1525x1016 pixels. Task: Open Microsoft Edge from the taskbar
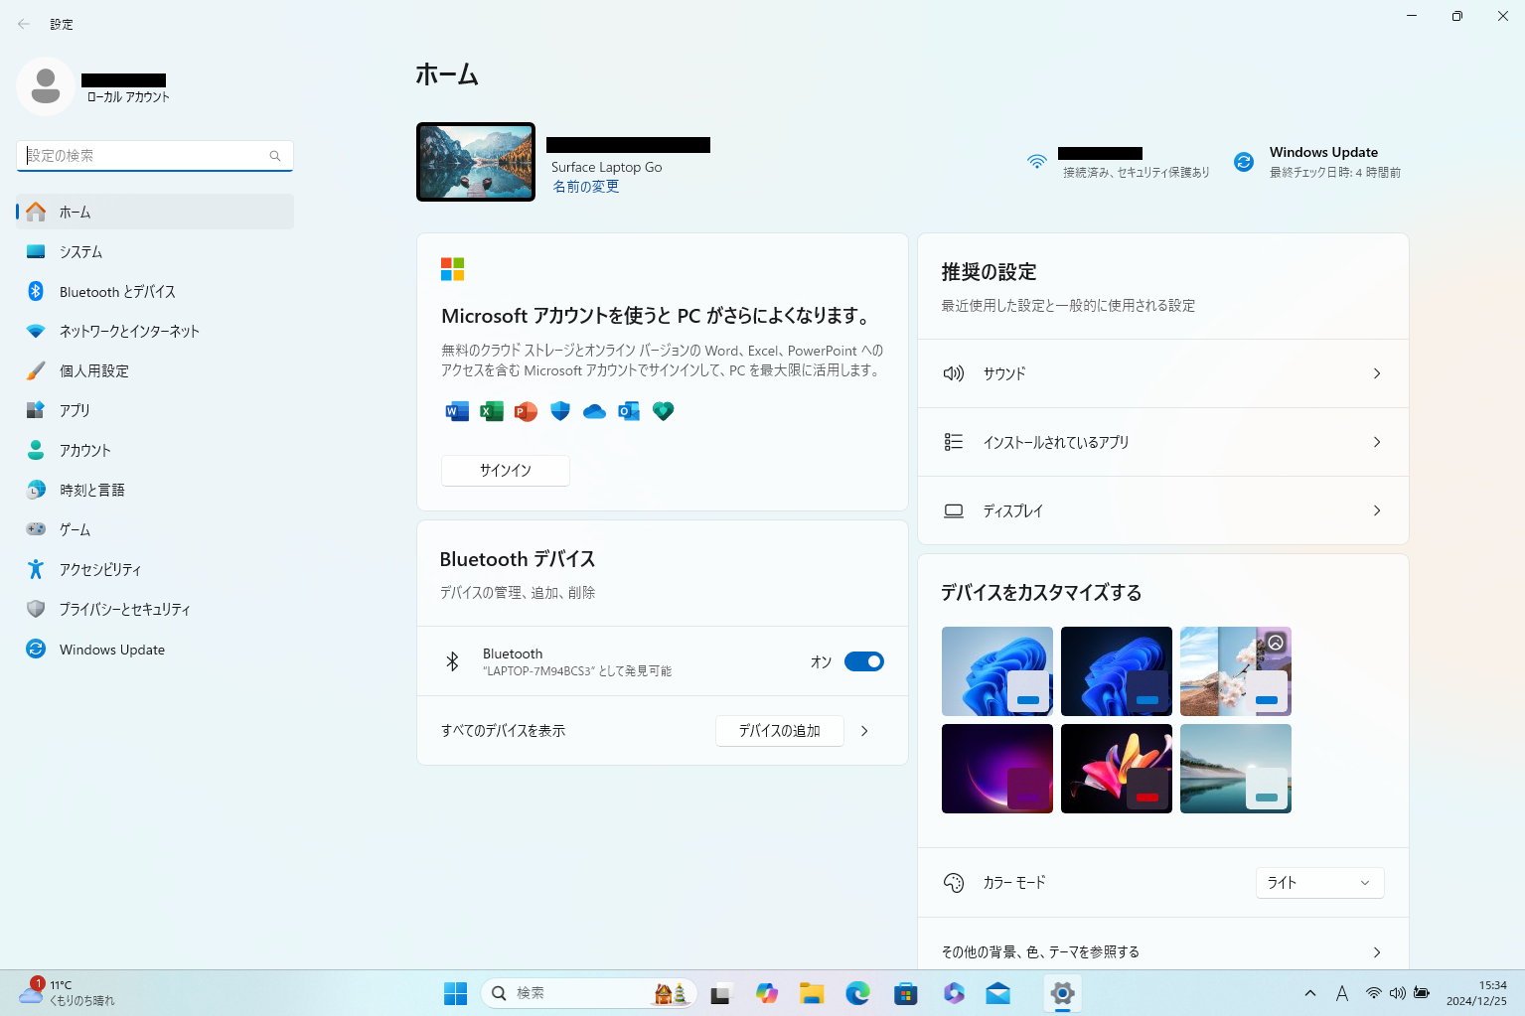(x=857, y=993)
